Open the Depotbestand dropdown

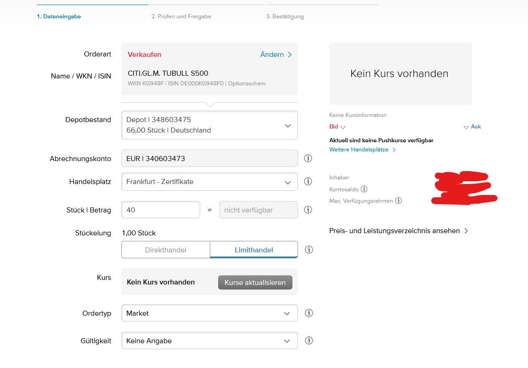coord(209,125)
